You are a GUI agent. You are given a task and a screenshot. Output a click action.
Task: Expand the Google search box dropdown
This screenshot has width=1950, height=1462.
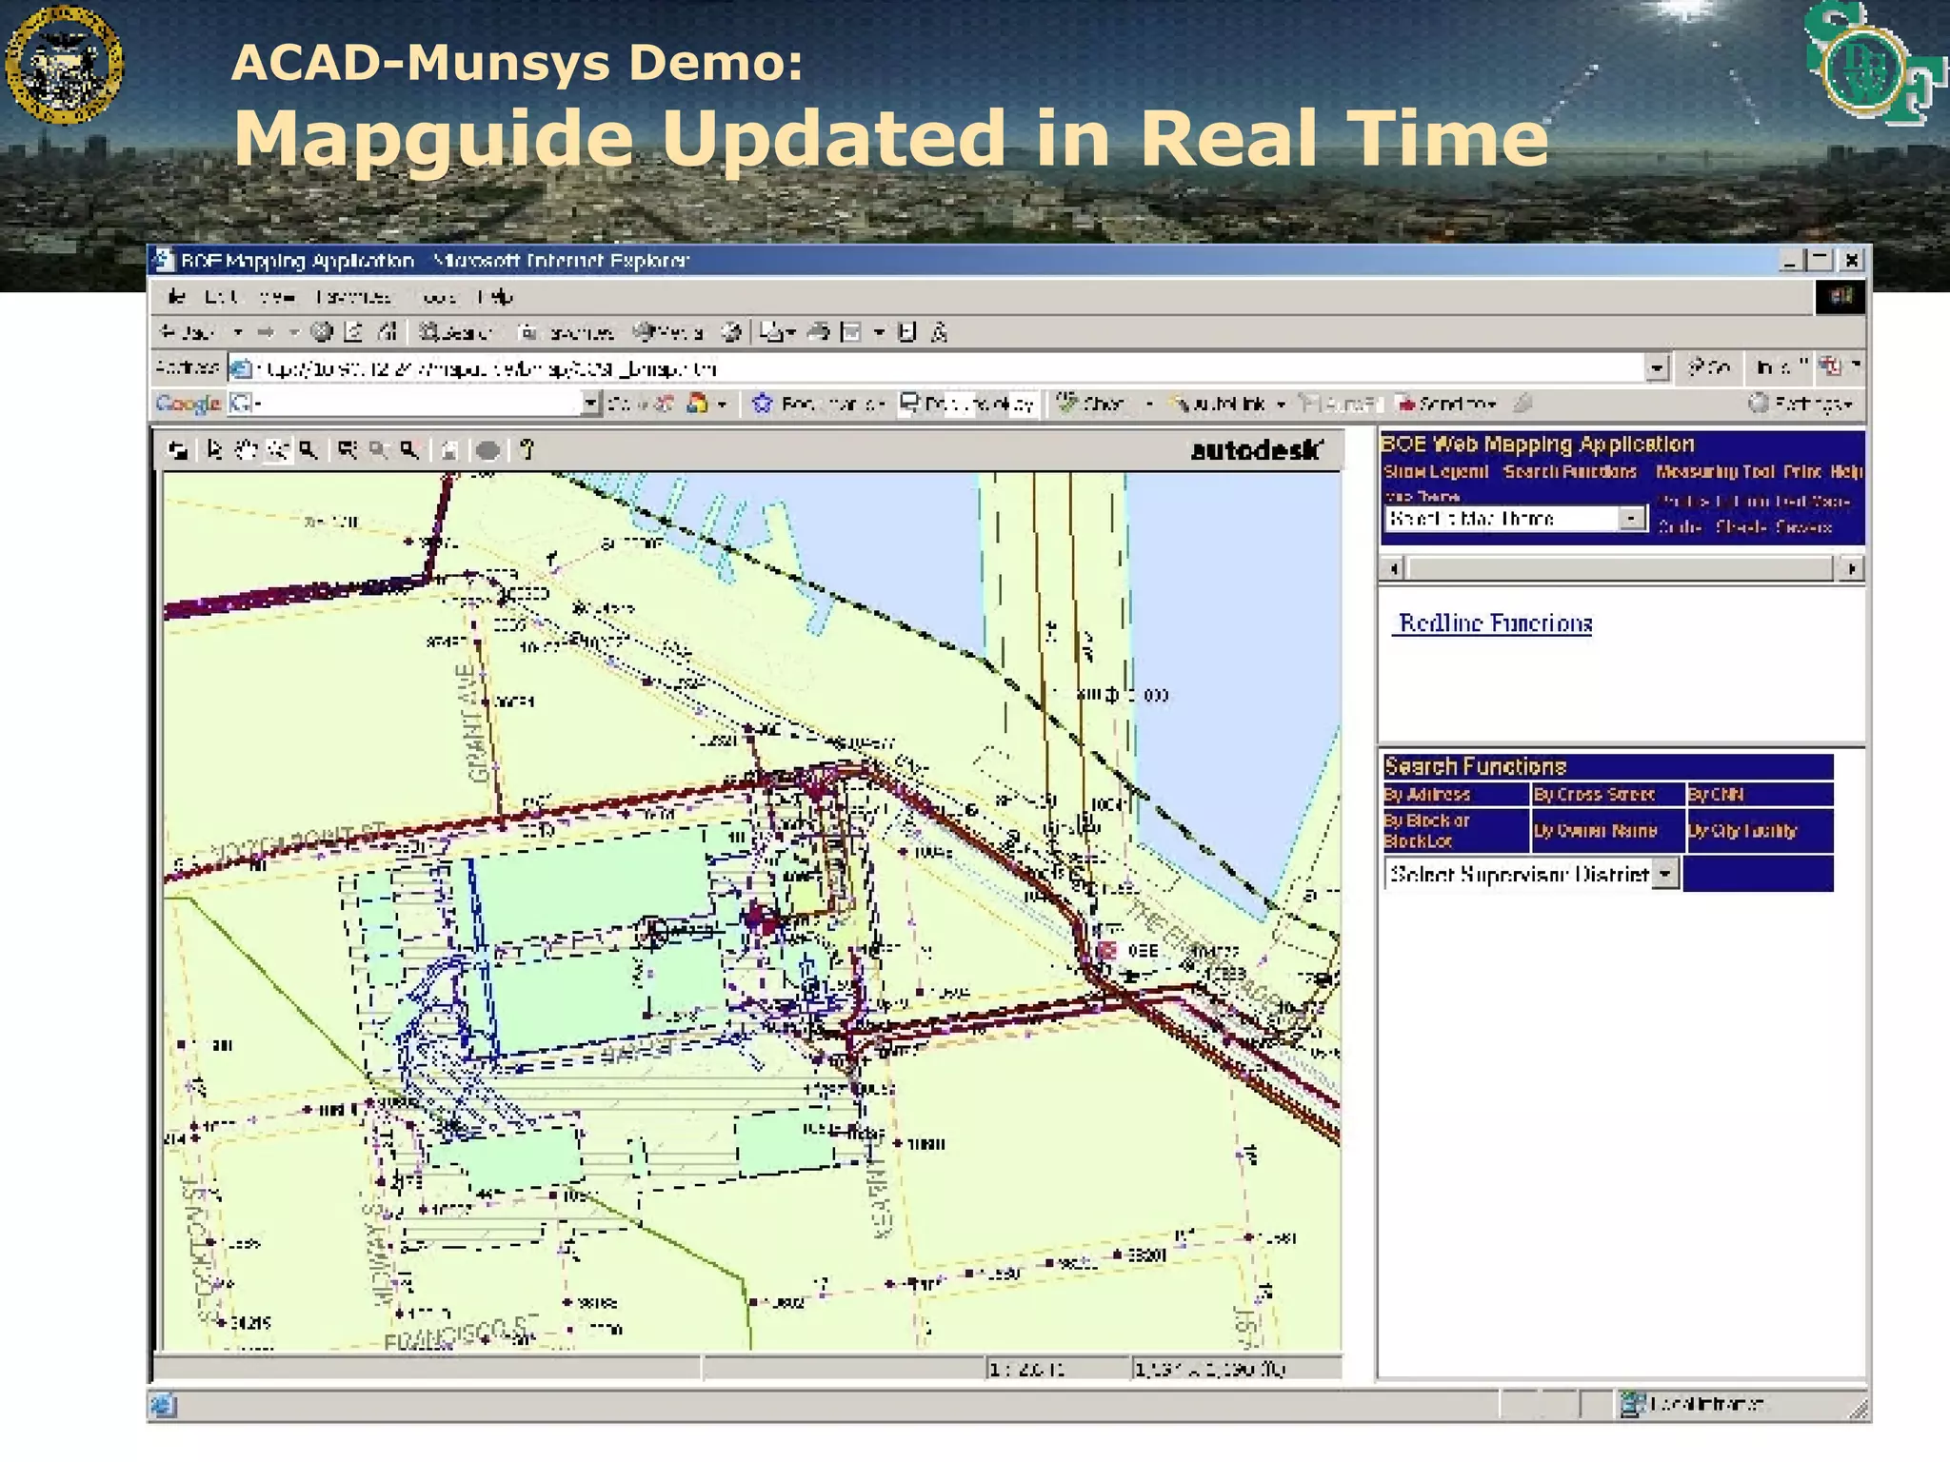tap(590, 404)
